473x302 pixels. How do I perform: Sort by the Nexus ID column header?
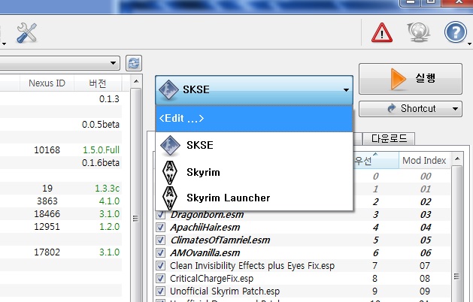[47, 83]
